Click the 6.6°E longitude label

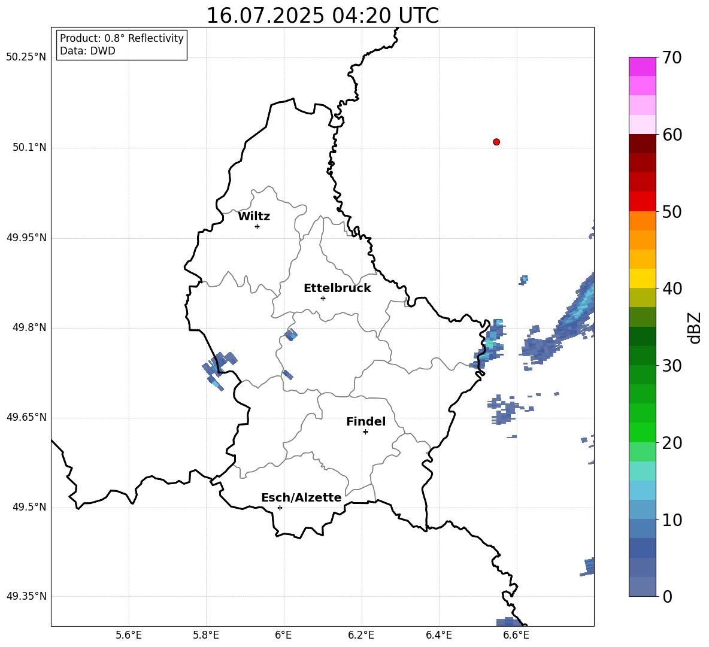[x=516, y=635]
